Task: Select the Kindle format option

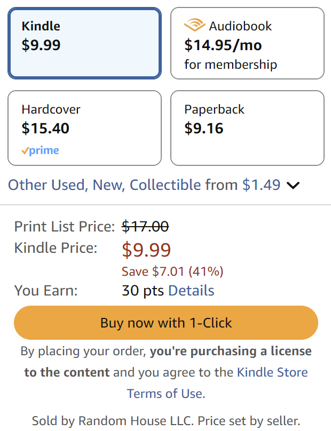Action: [x=84, y=43]
